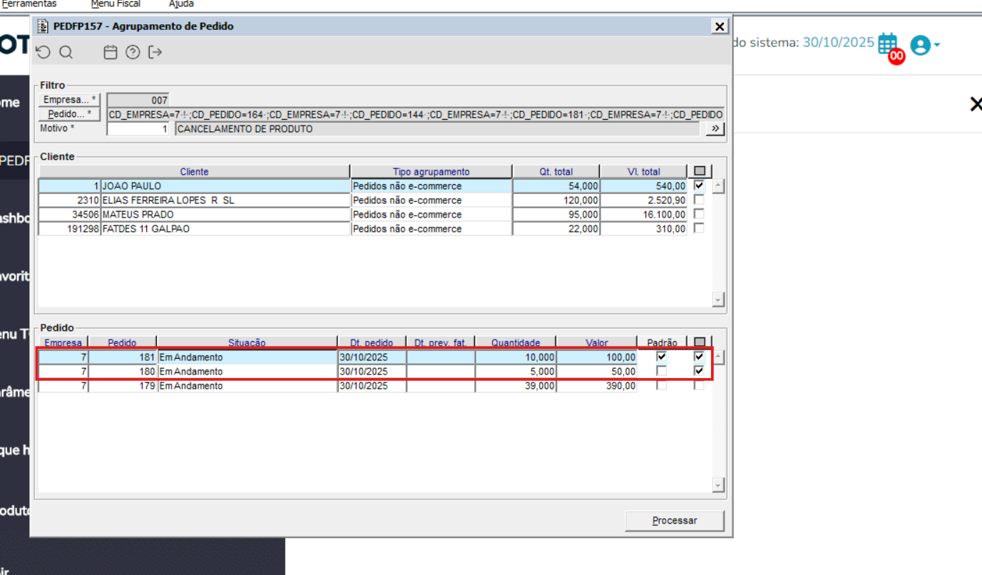
Task: Open the Ajuda menu
Action: coord(181,4)
